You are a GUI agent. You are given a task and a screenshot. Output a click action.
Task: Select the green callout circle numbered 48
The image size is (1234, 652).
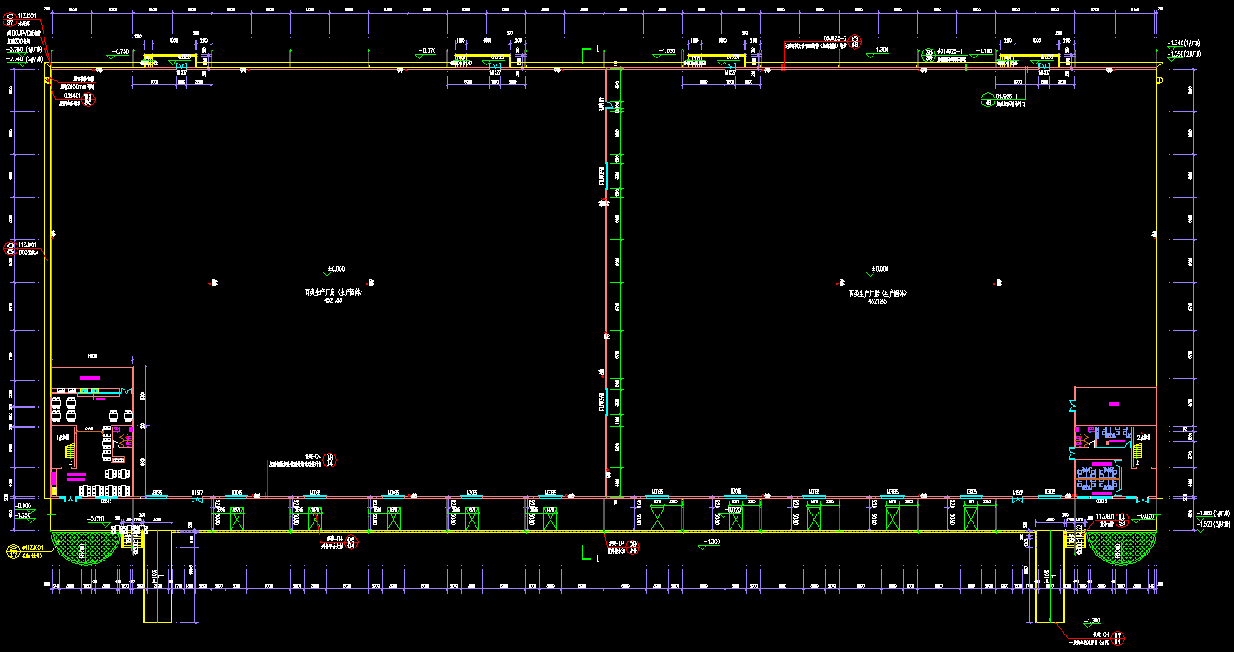point(988,98)
